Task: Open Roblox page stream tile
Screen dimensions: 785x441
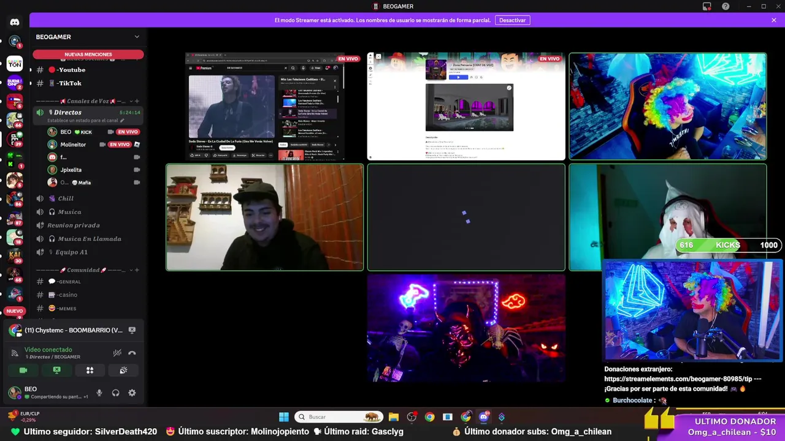Action: (x=466, y=107)
